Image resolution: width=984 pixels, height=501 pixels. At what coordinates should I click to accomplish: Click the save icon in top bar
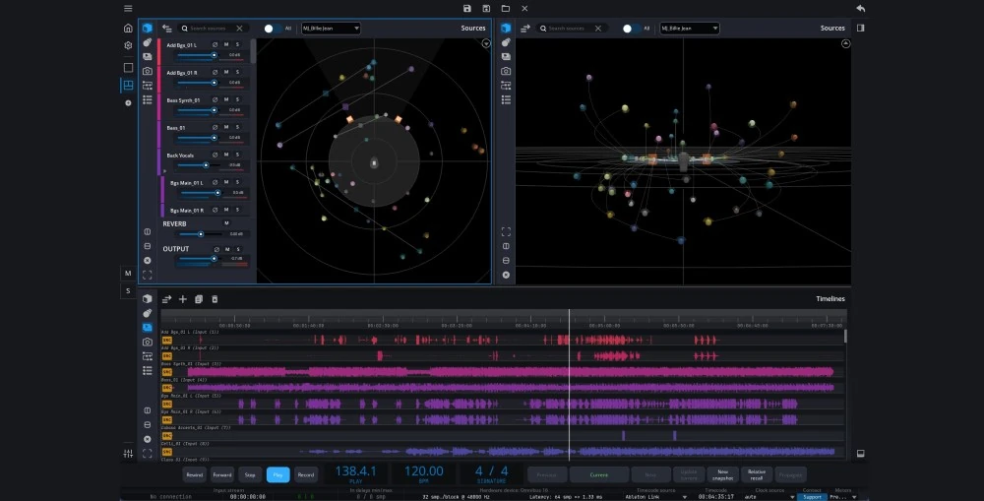[x=467, y=9]
